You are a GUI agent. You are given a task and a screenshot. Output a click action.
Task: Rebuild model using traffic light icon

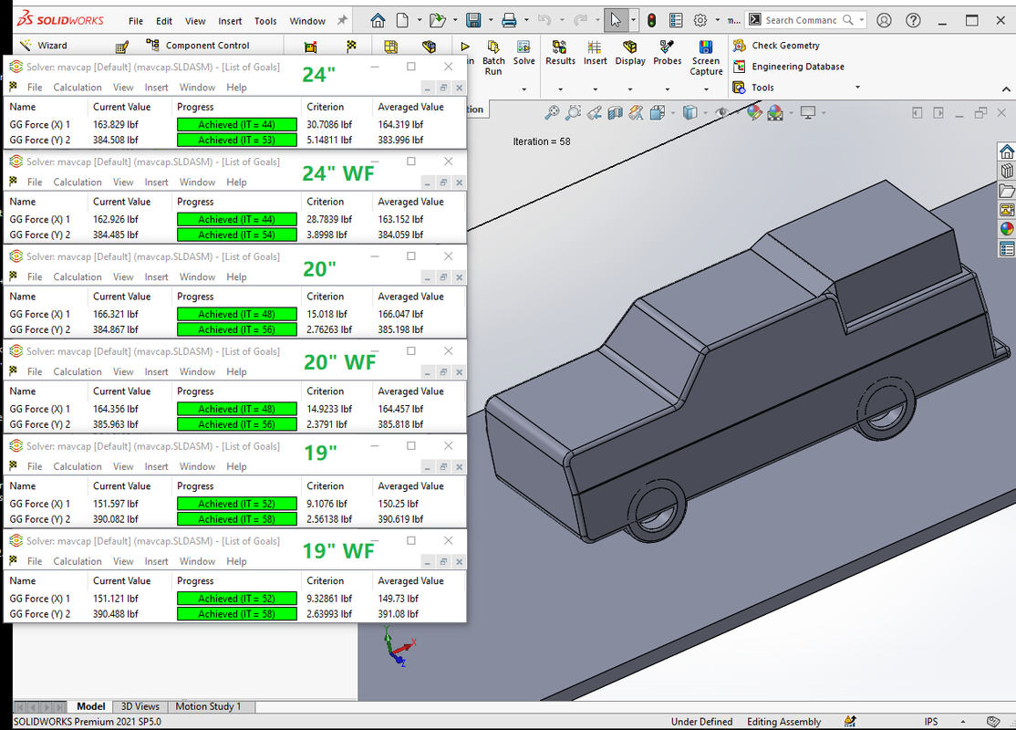pos(651,21)
